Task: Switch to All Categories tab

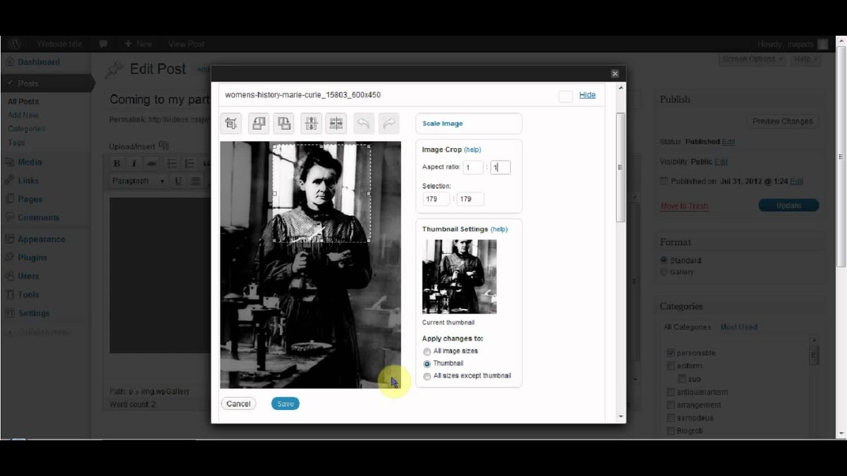Action: (687, 327)
